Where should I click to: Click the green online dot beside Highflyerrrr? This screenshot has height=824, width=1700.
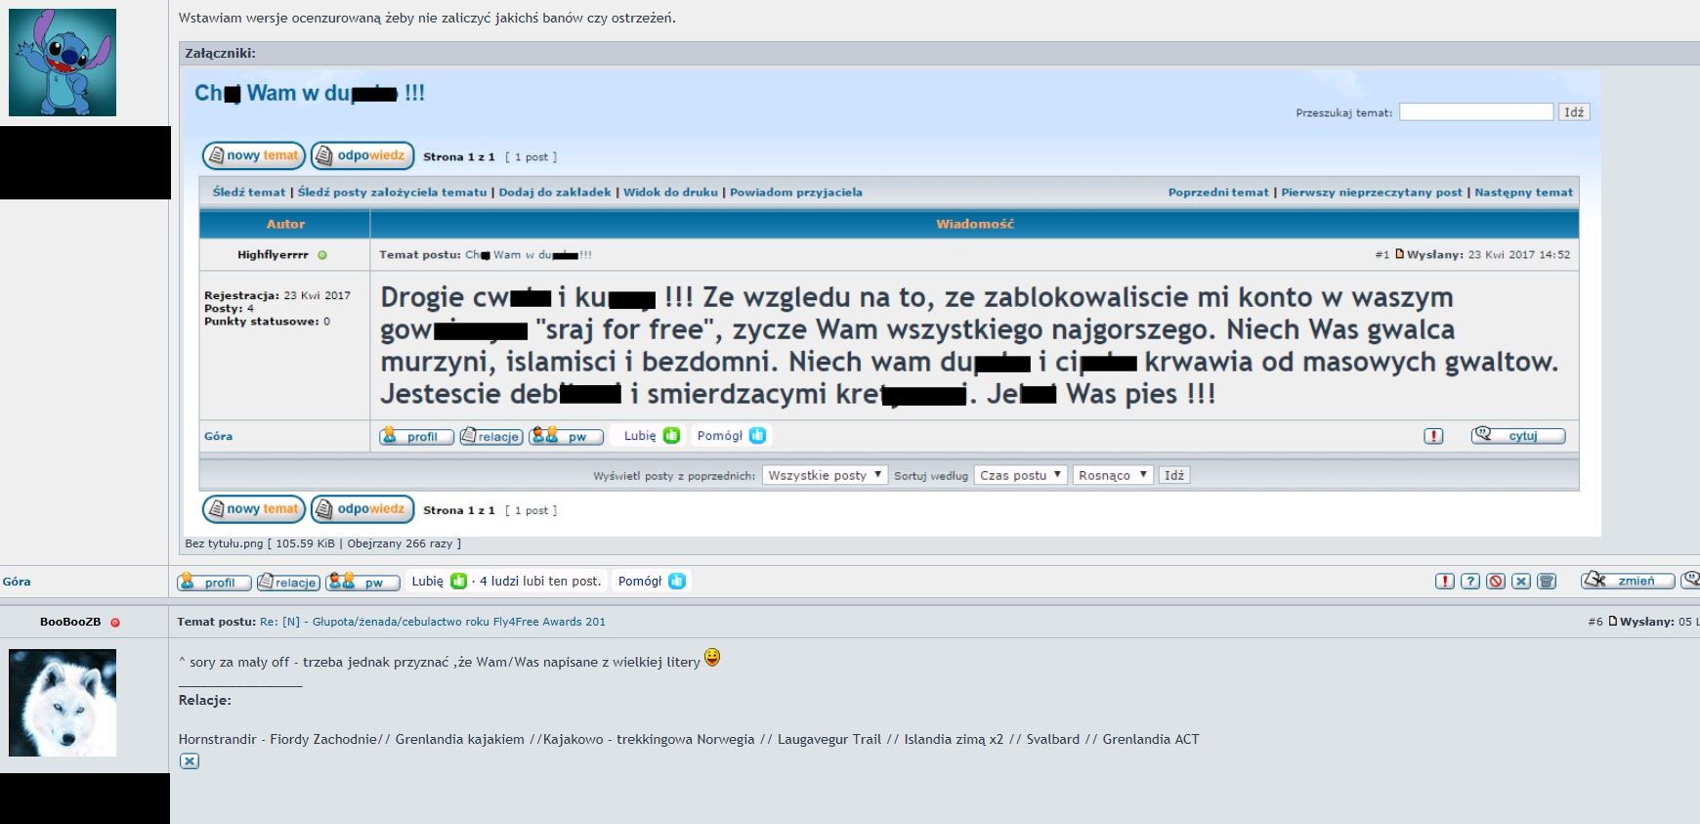point(322,255)
